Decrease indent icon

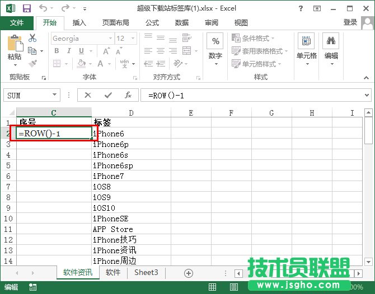[148, 64]
